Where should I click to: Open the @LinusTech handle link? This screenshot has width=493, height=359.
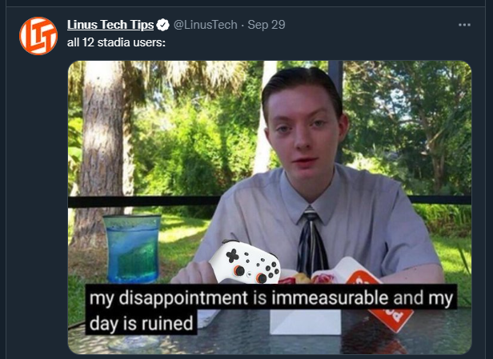point(206,25)
